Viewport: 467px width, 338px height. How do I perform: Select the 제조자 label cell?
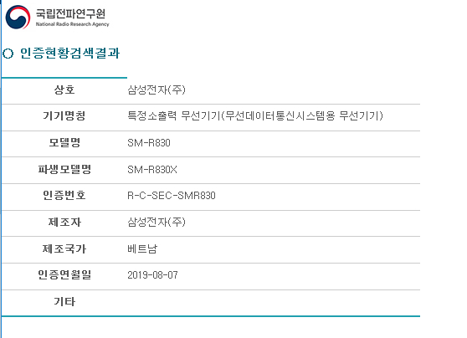(x=64, y=222)
